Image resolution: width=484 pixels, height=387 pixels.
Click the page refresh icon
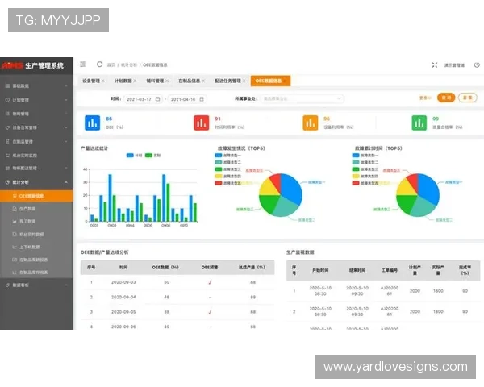[100, 64]
